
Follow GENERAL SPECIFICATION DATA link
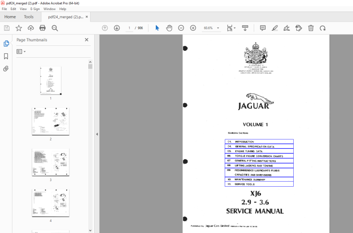pyautogui.click(x=259, y=146)
